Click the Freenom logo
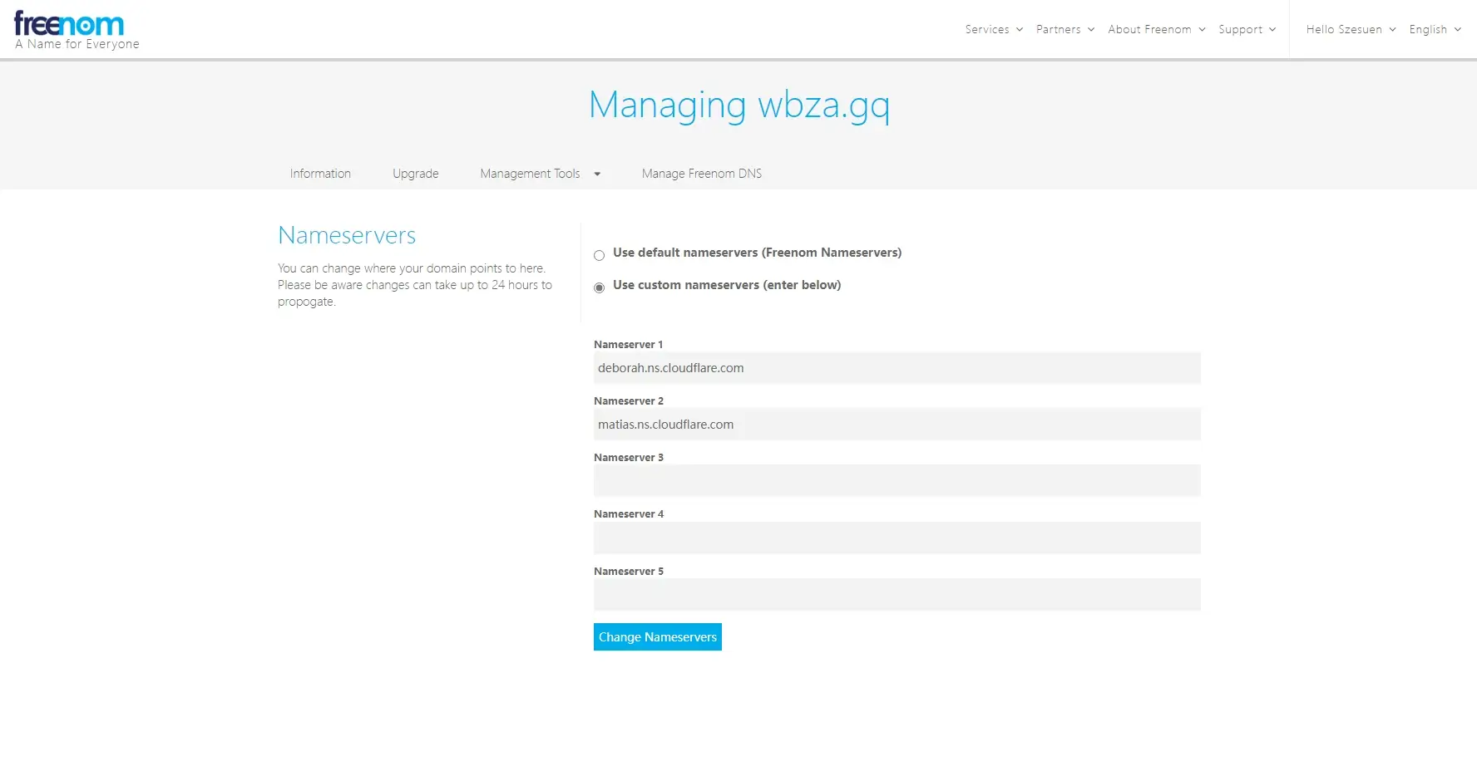 click(x=70, y=25)
